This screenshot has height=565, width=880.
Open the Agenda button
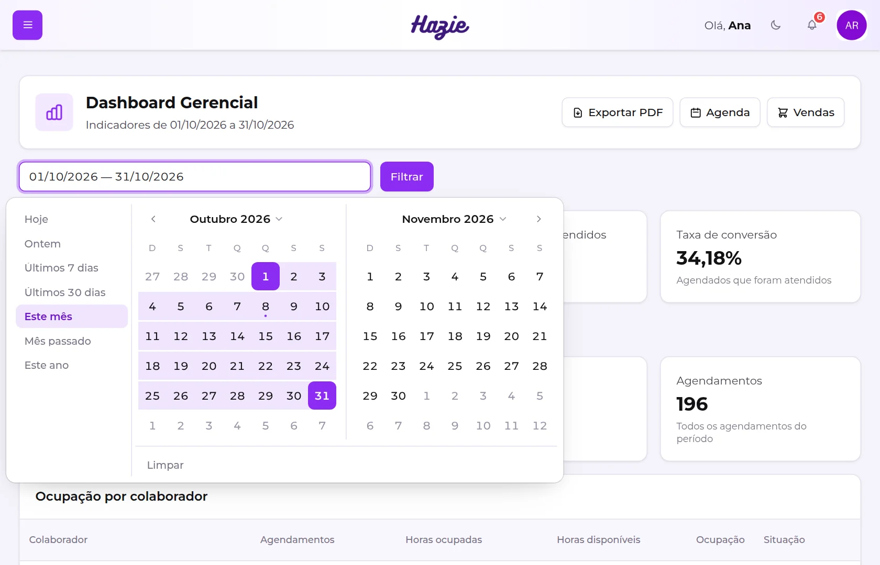(x=720, y=112)
